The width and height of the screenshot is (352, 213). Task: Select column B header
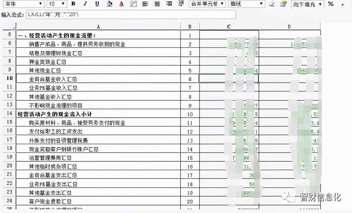coord(190,27)
